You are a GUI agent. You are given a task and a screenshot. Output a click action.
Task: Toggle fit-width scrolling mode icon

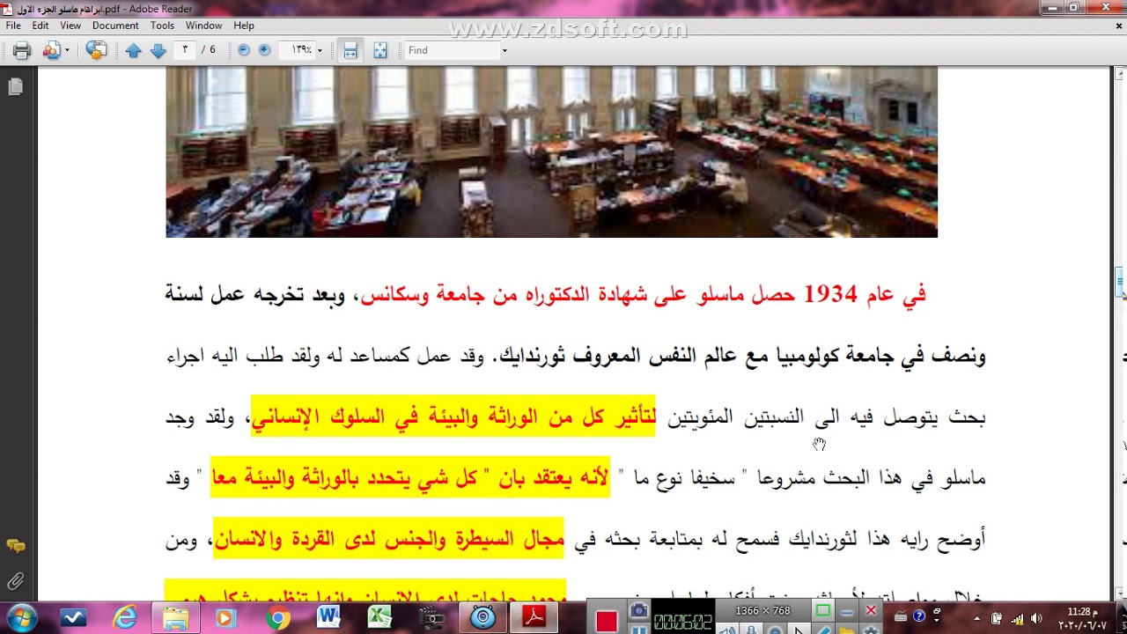tap(350, 50)
